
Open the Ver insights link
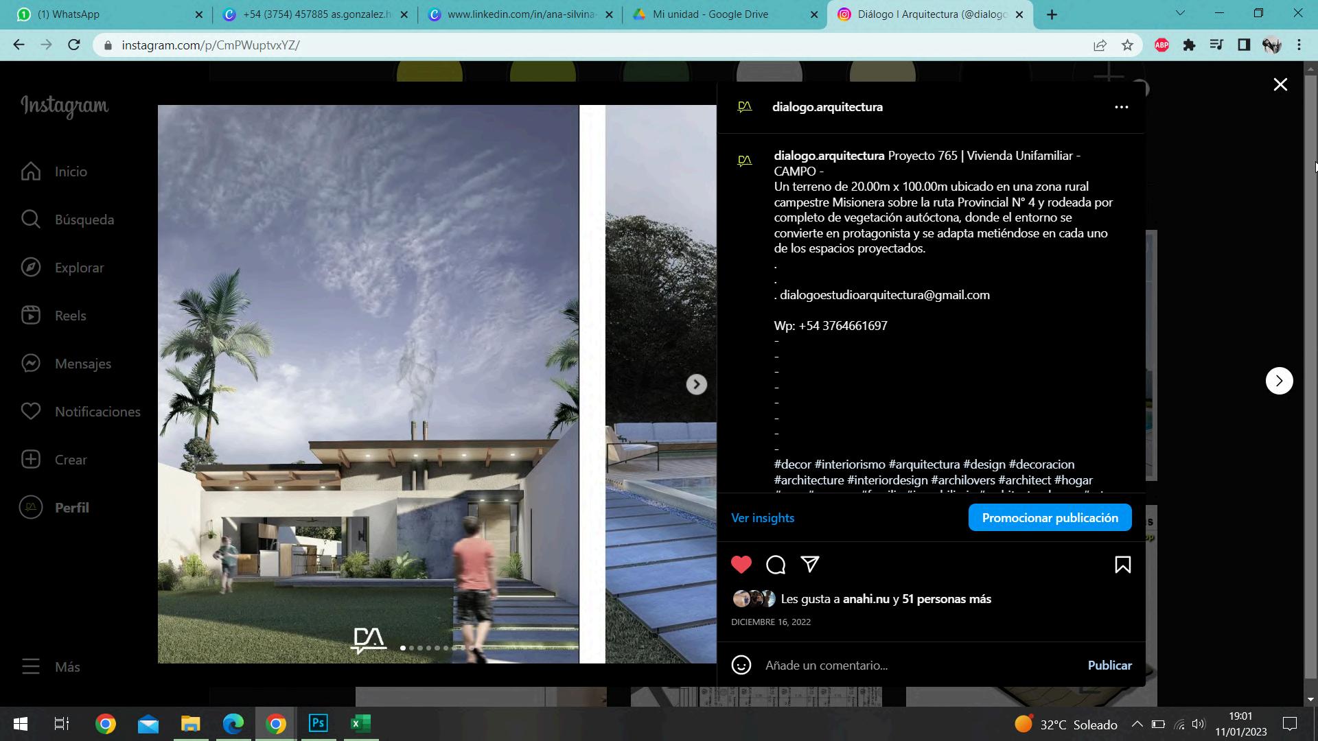click(x=763, y=518)
